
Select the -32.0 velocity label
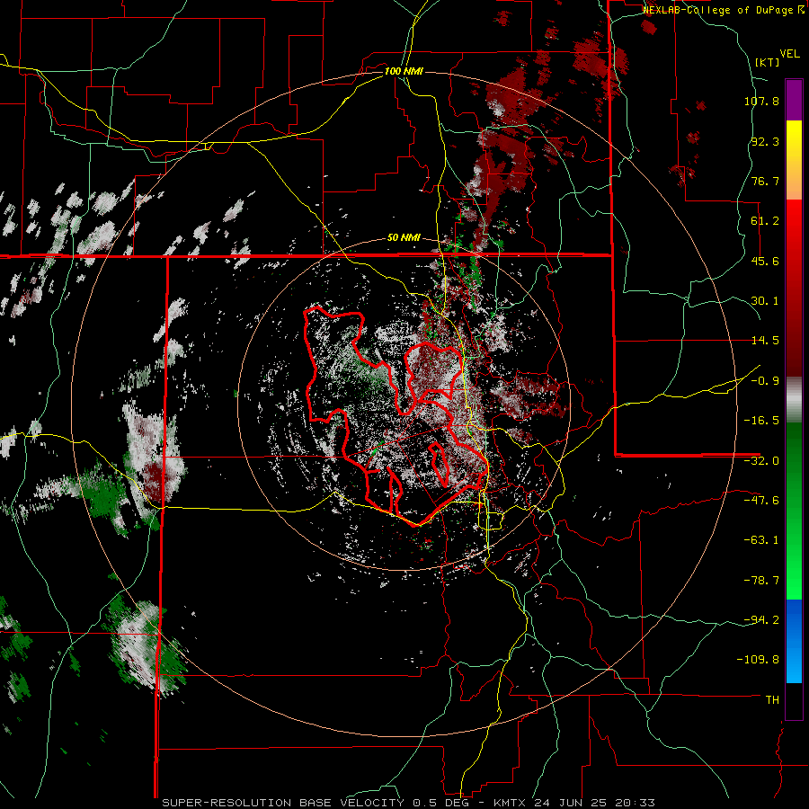(761, 461)
